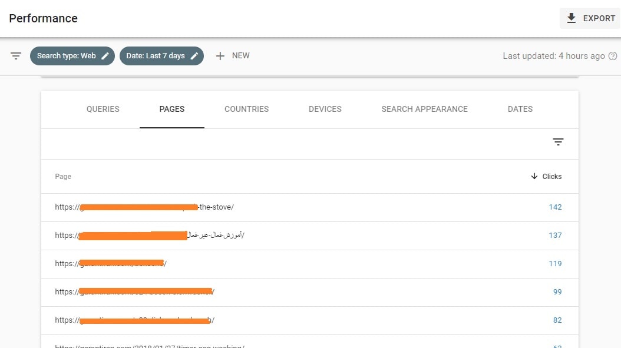Open table filter rows icon

pos(558,142)
